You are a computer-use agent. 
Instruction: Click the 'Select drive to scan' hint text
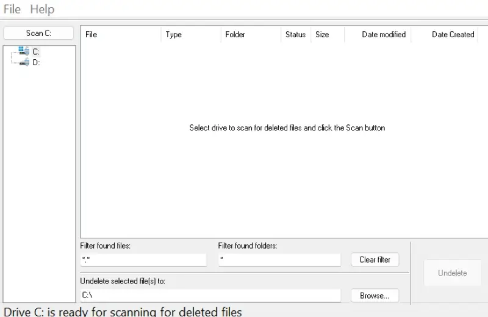[287, 128]
